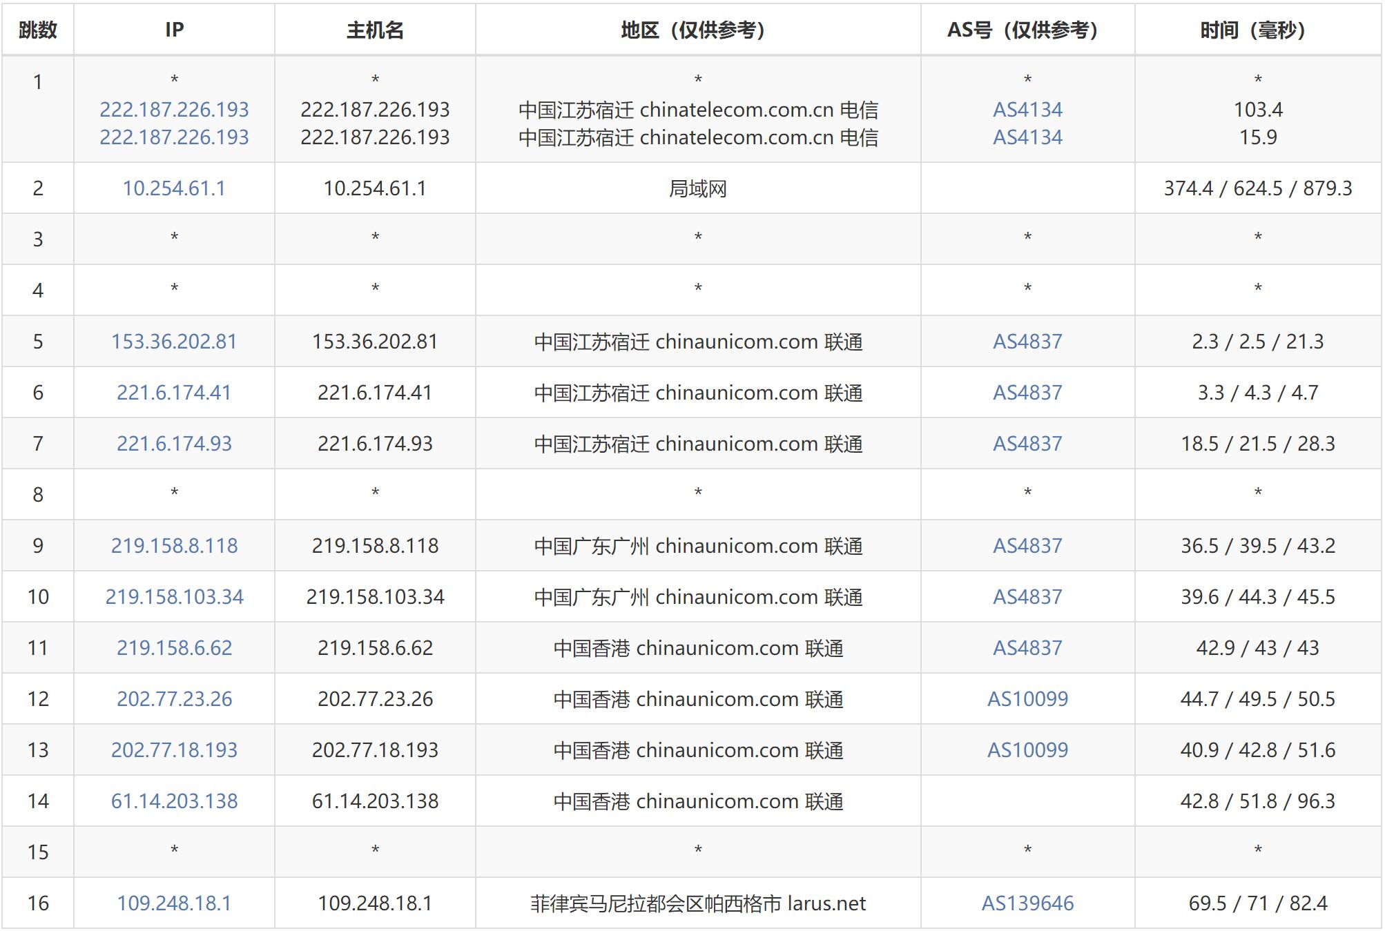Screen dimensions: 1385x931
Task: Click IP link 61.14.203.138
Action: [x=174, y=801]
